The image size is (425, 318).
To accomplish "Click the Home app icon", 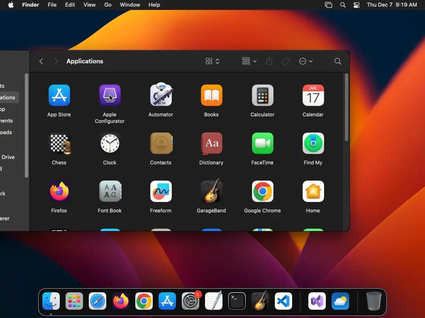I will click(x=313, y=191).
